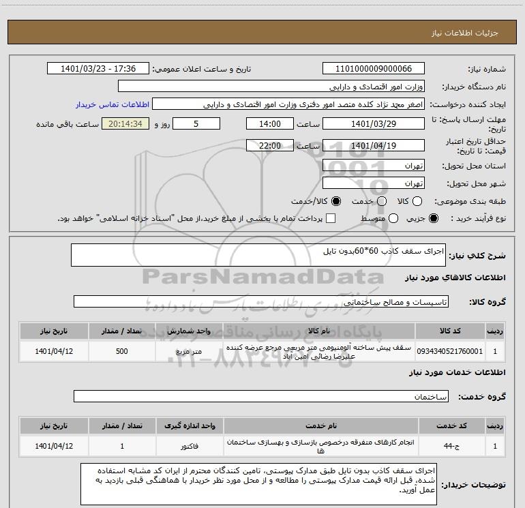Click the quantity cell 500
The height and width of the screenshot is (508, 525).
[x=122, y=351]
